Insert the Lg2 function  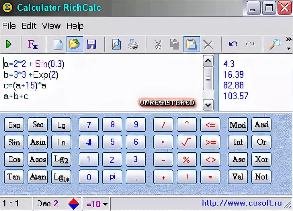[61, 159]
